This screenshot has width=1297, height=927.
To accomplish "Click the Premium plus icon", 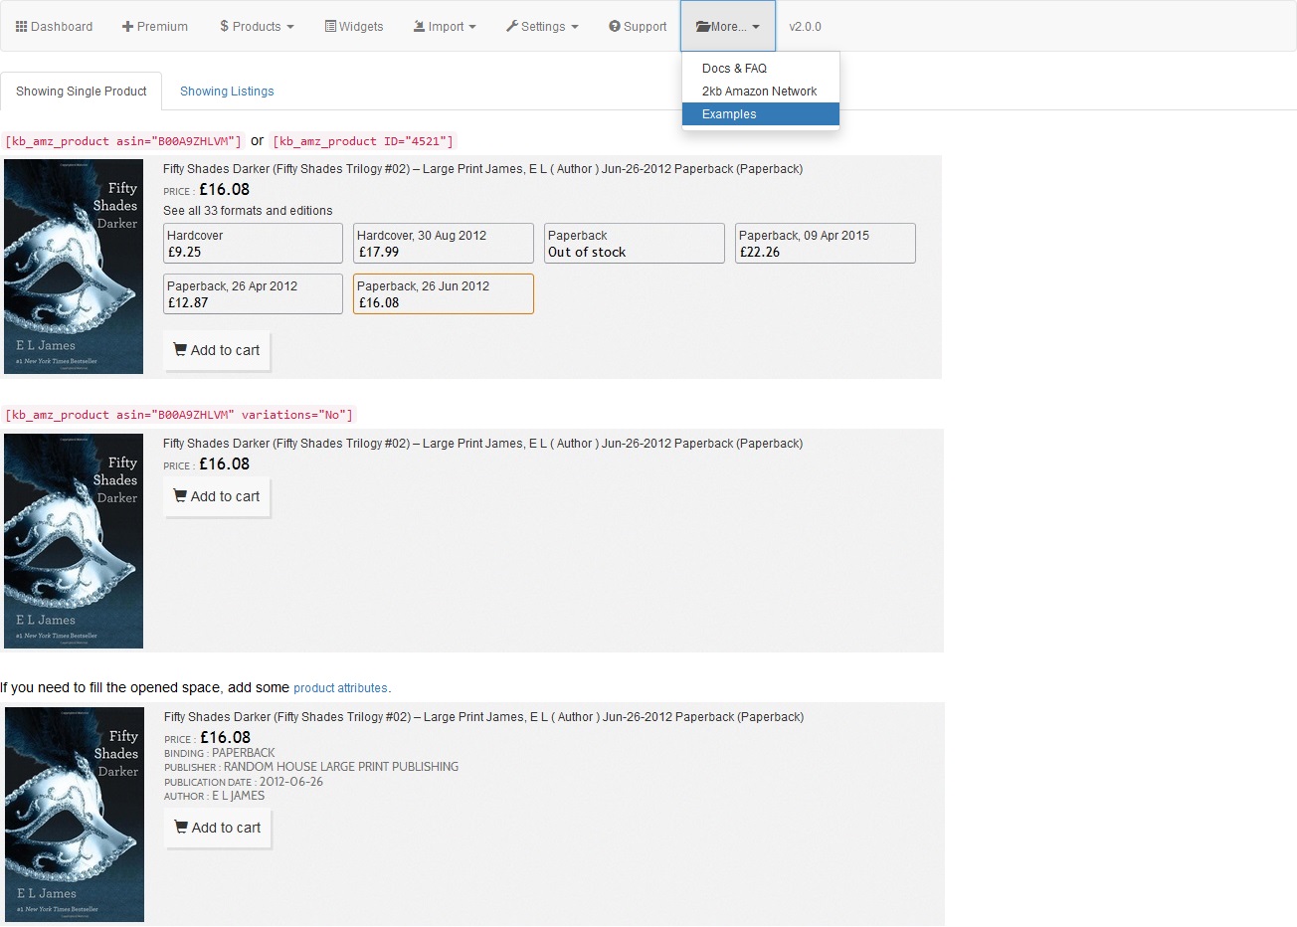I will [127, 27].
